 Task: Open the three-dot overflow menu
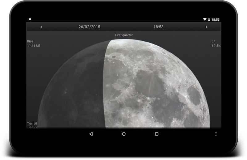point(216,134)
